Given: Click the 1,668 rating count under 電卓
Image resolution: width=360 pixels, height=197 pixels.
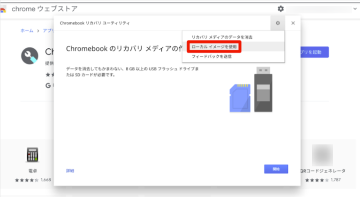Looking at the screenshot, I should click(x=46, y=180).
